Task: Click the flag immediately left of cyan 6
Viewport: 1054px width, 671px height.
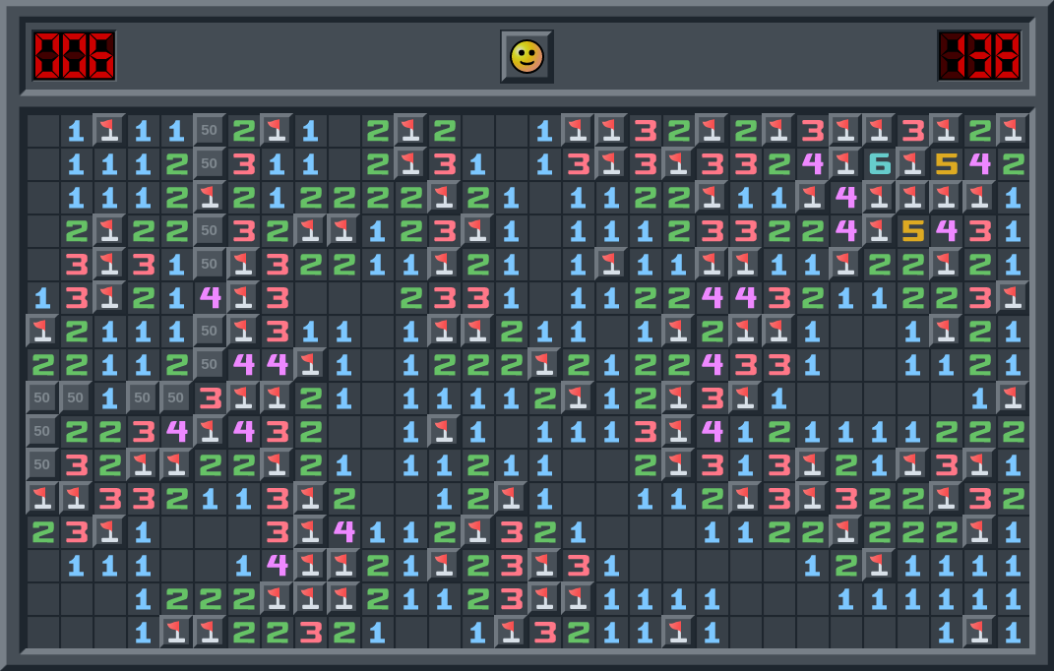Action: pyautogui.click(x=845, y=164)
